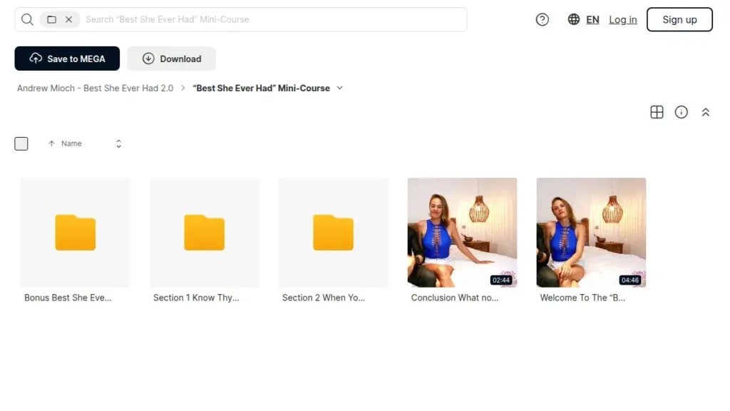Click the 04:46 duration badge
The height and width of the screenshot is (411, 730).
coord(630,280)
